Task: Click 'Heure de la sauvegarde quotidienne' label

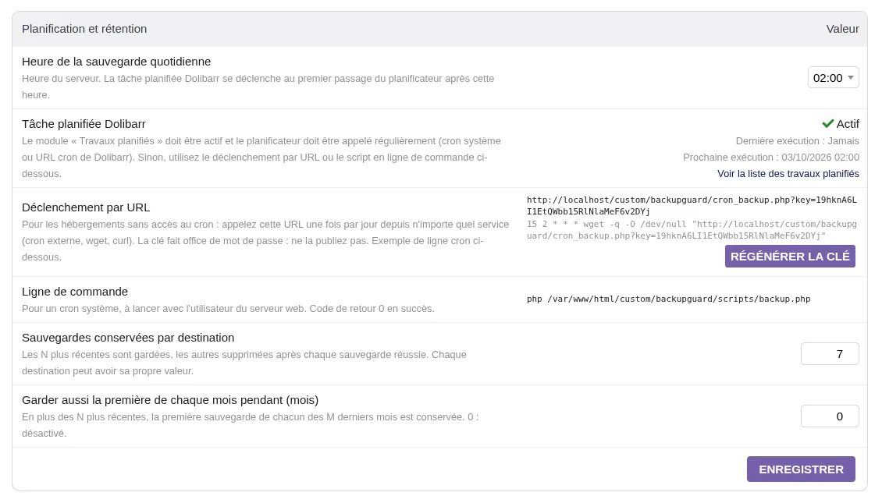Action: pos(116,62)
